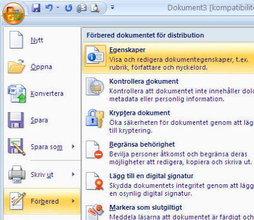Run Kontrollera dokument

click(x=144, y=81)
